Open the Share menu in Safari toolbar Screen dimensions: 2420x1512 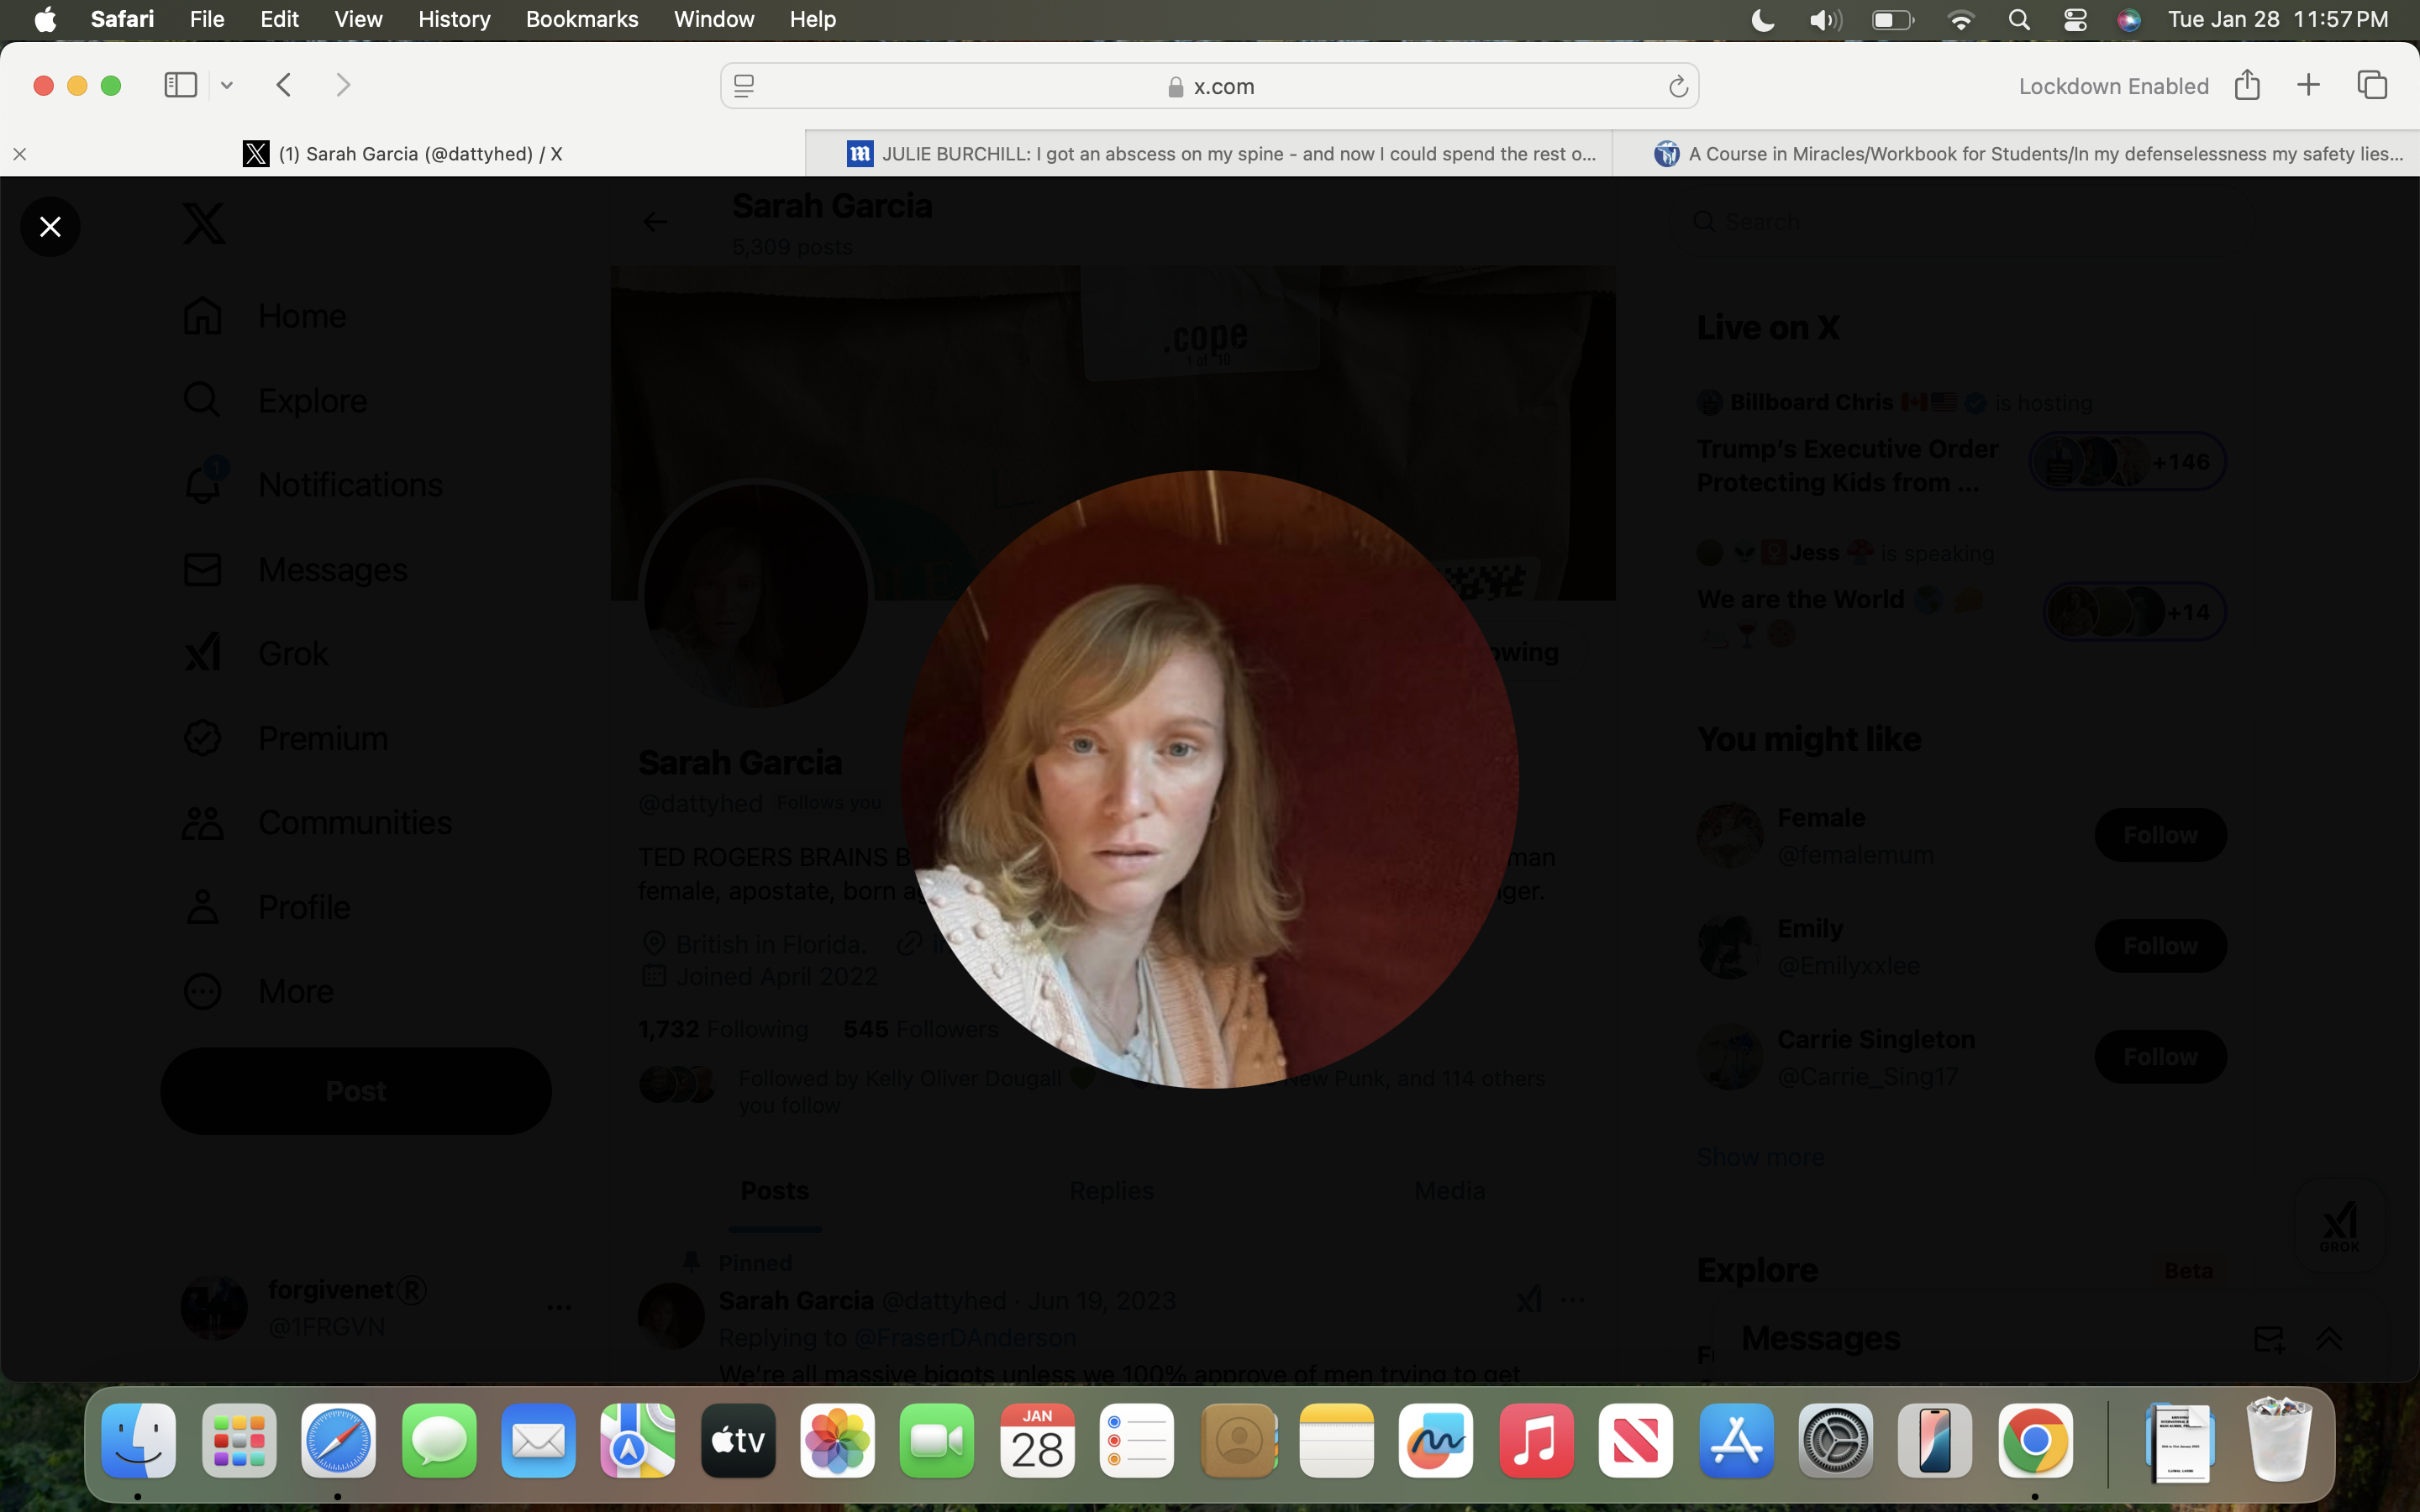[2247, 85]
